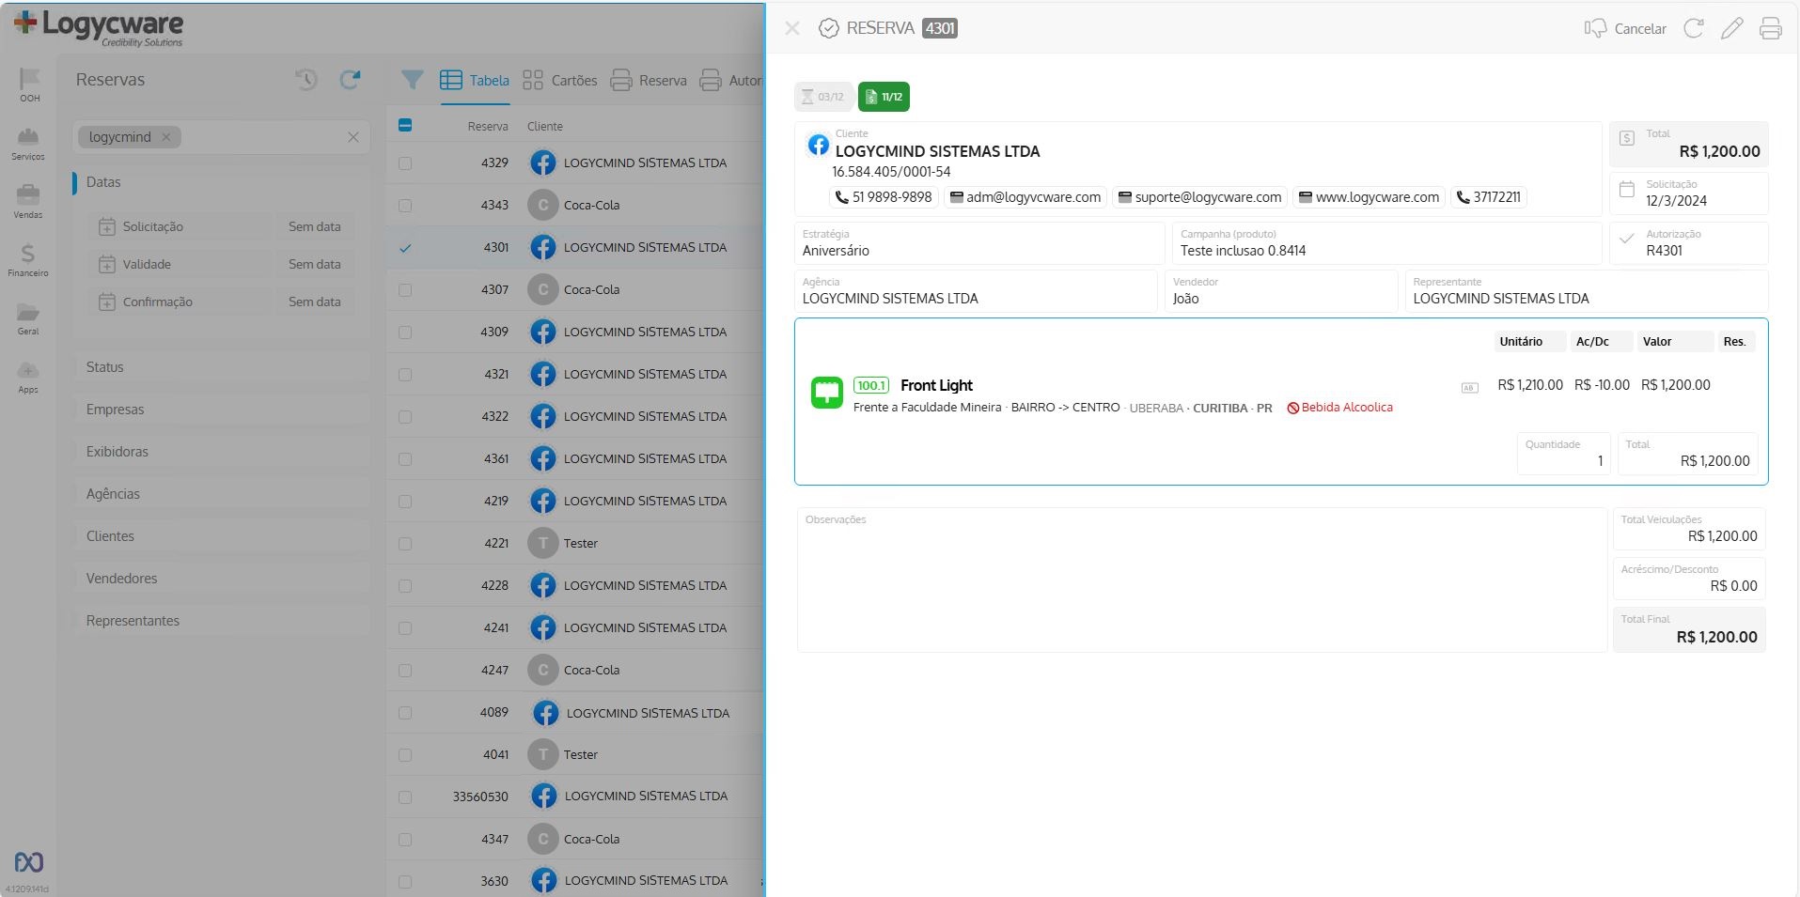Check the checkbox for reservation 4221

pos(405,544)
